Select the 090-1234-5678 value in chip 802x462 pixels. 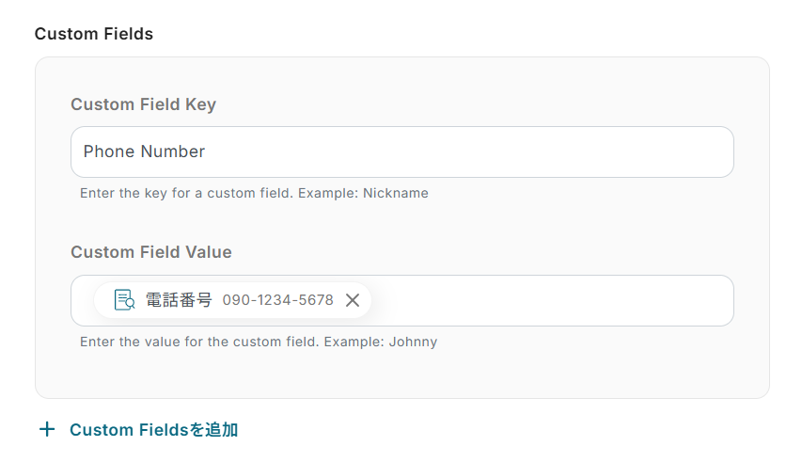277,300
